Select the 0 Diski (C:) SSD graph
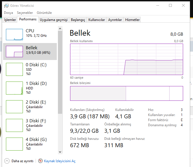Image resolution: width=193 pixels, height=167 pixels. [14, 69]
